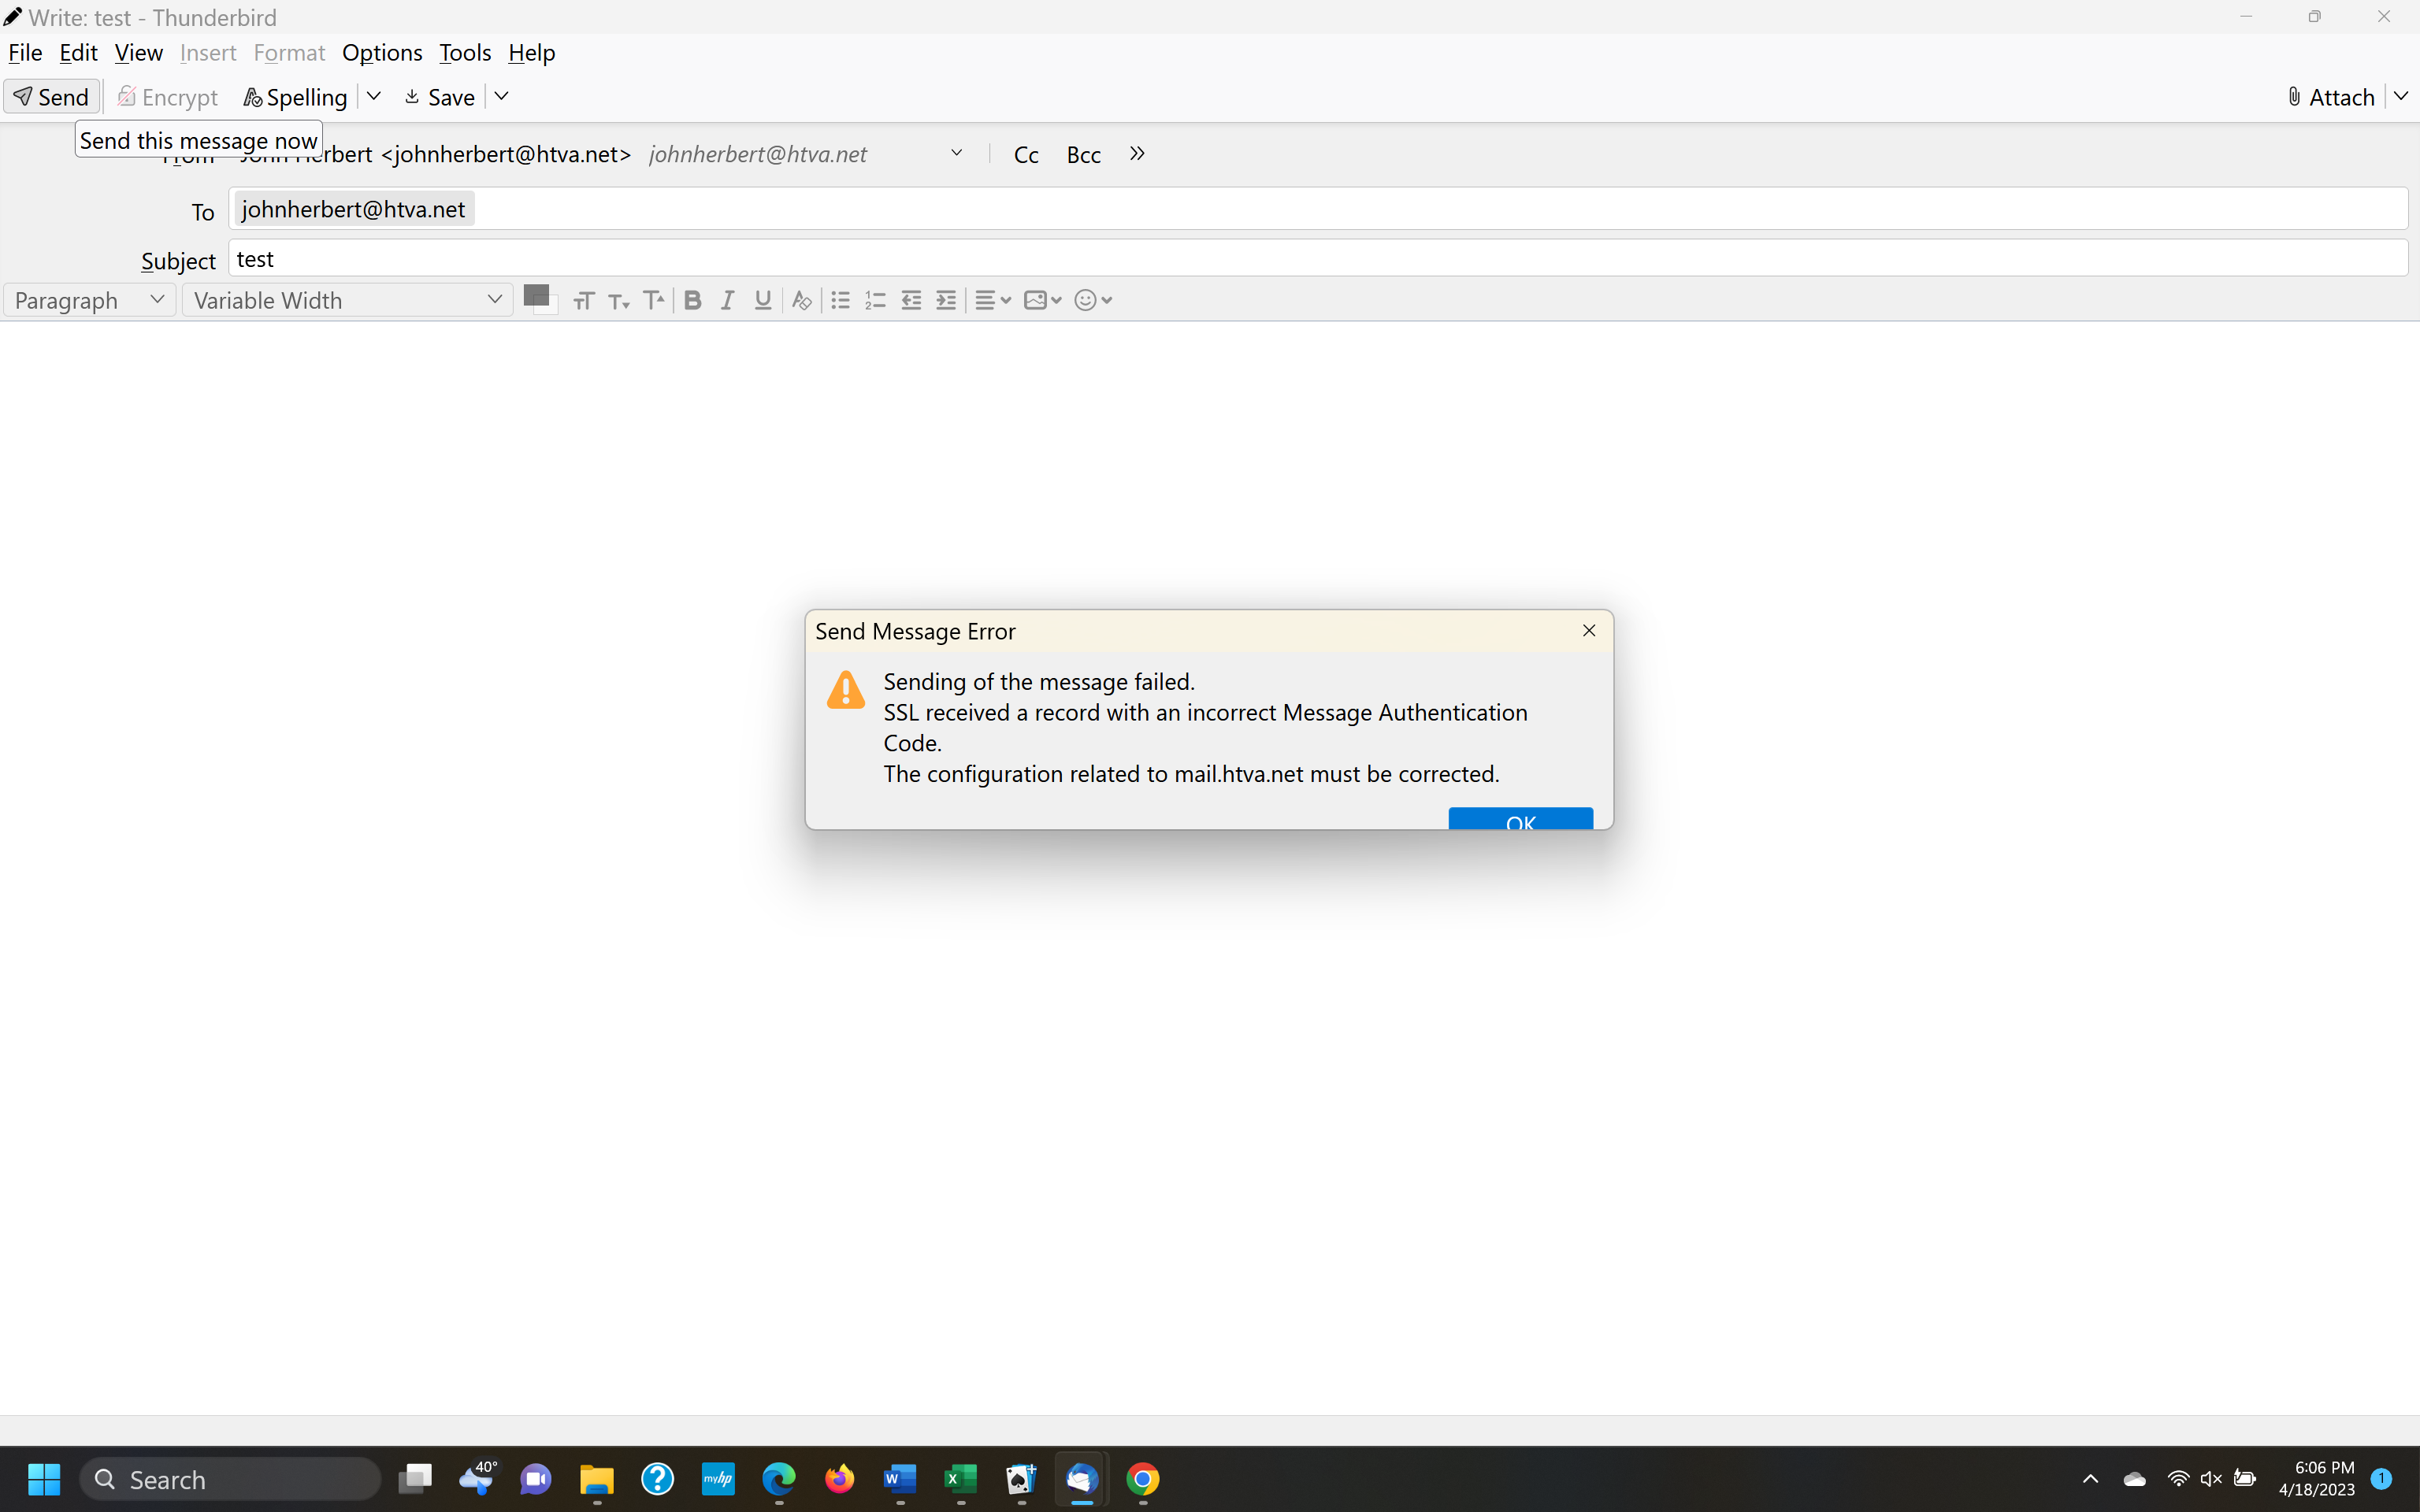Image resolution: width=2420 pixels, height=1512 pixels.
Task: Open the insert smiley face menu
Action: 1092,300
